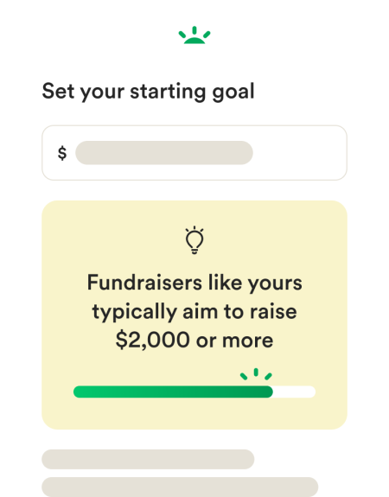389x497 pixels.
Task: Click first gray skeleton bar below card
Action: click(148, 459)
